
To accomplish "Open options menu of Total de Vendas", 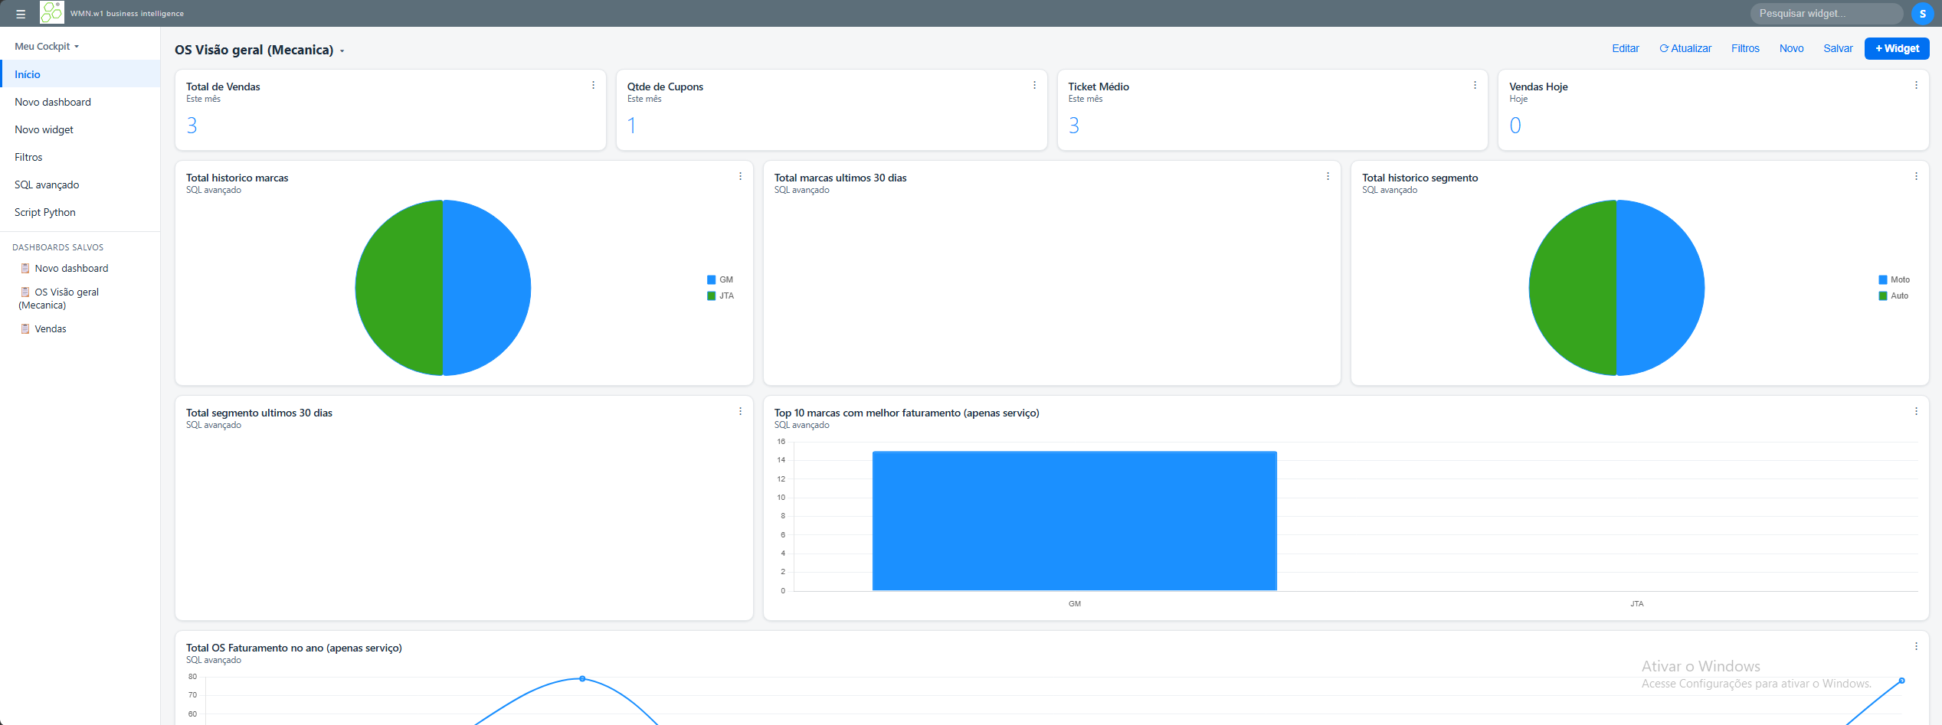I will pos(593,85).
